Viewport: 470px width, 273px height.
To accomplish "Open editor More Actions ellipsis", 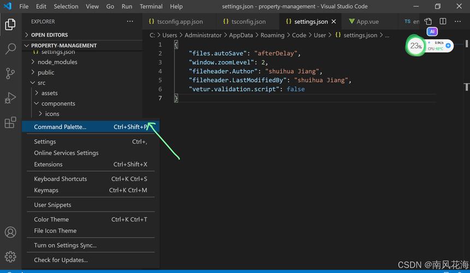I will click(457, 21).
